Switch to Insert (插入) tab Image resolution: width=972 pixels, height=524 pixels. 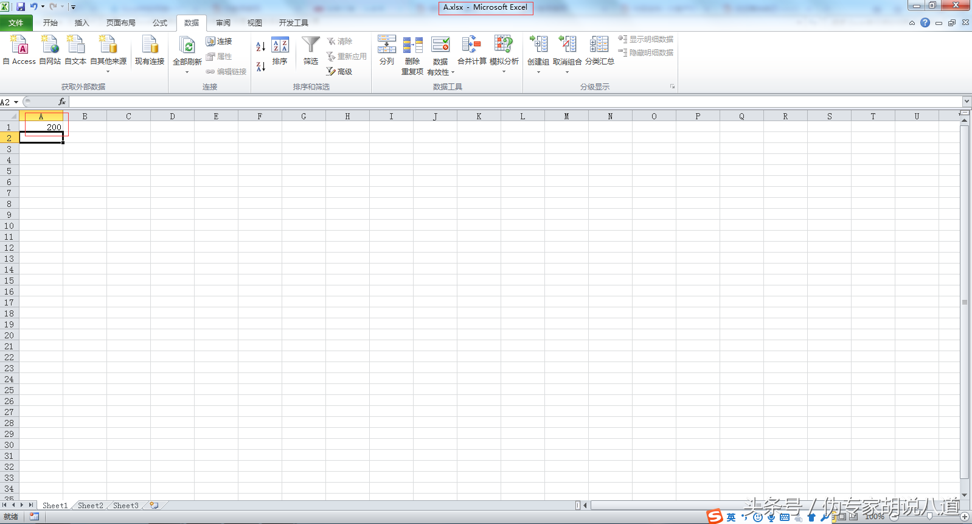click(82, 23)
